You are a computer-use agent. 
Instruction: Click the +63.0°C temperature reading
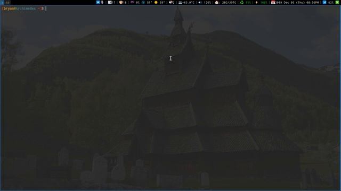click(x=188, y=3)
